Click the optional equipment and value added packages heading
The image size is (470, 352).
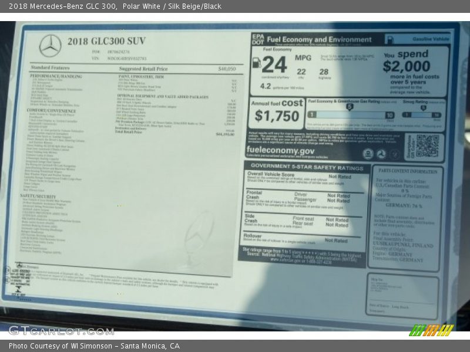(x=163, y=96)
